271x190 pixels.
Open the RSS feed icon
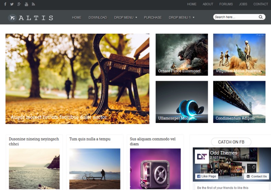click(x=33, y=4)
